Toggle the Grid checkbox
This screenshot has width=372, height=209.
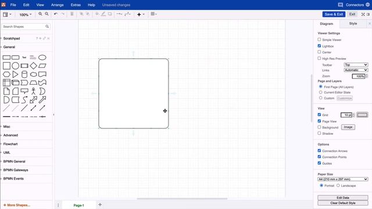[319, 115]
